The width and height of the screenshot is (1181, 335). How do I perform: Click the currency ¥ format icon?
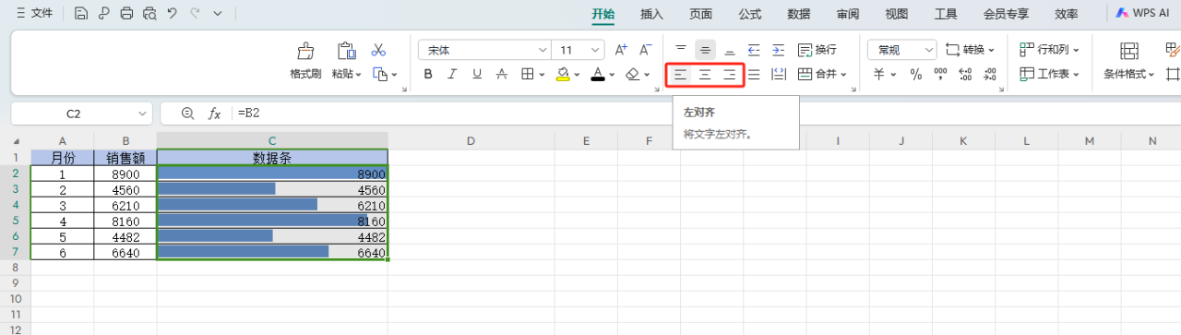(x=878, y=75)
